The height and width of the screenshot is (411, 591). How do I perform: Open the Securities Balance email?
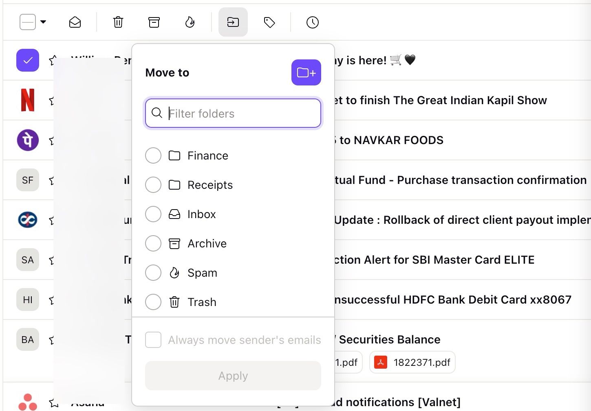pyautogui.click(x=388, y=339)
